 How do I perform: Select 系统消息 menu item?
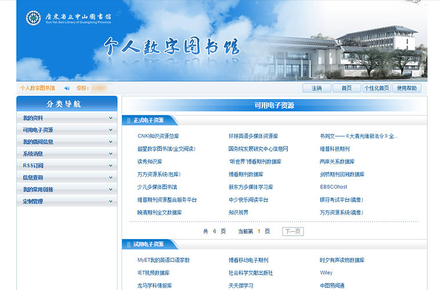[67, 154]
